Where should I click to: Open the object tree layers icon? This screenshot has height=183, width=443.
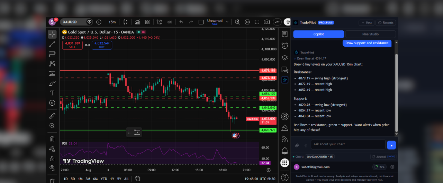[285, 58]
